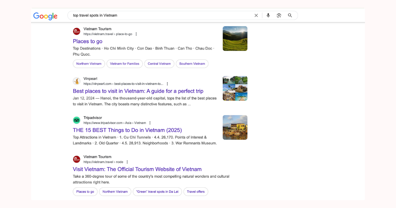
Task: Click the Google logo
Action: [x=45, y=16]
